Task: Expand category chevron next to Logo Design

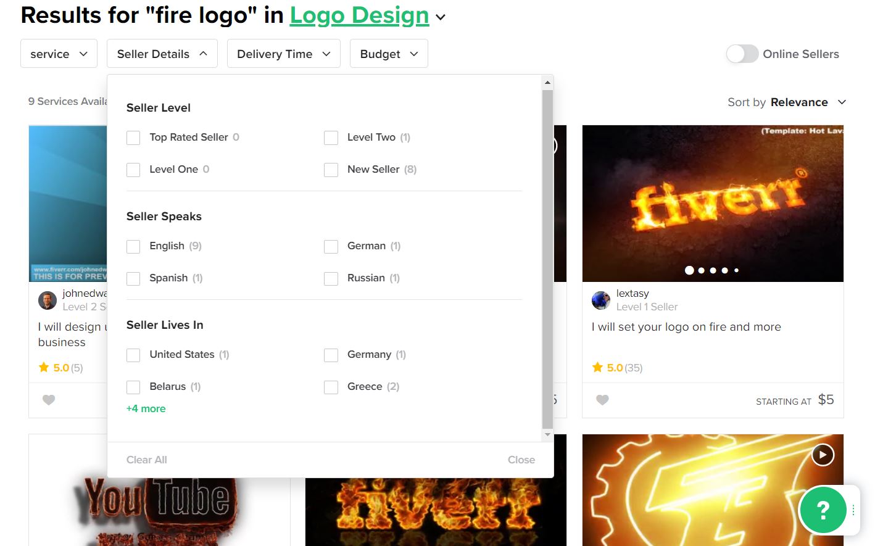Action: click(441, 17)
